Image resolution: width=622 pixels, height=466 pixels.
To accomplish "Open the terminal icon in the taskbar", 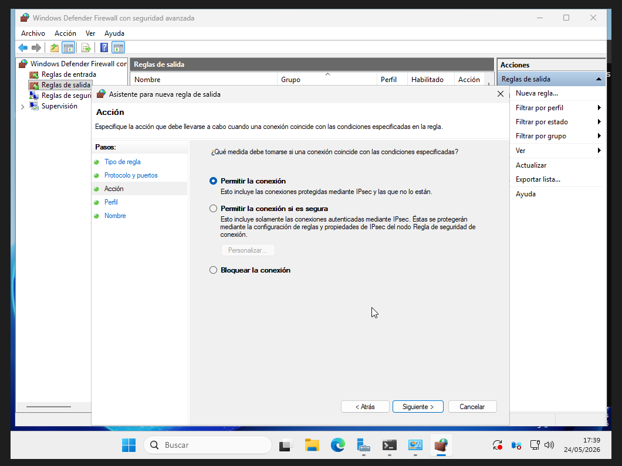I will (390, 445).
